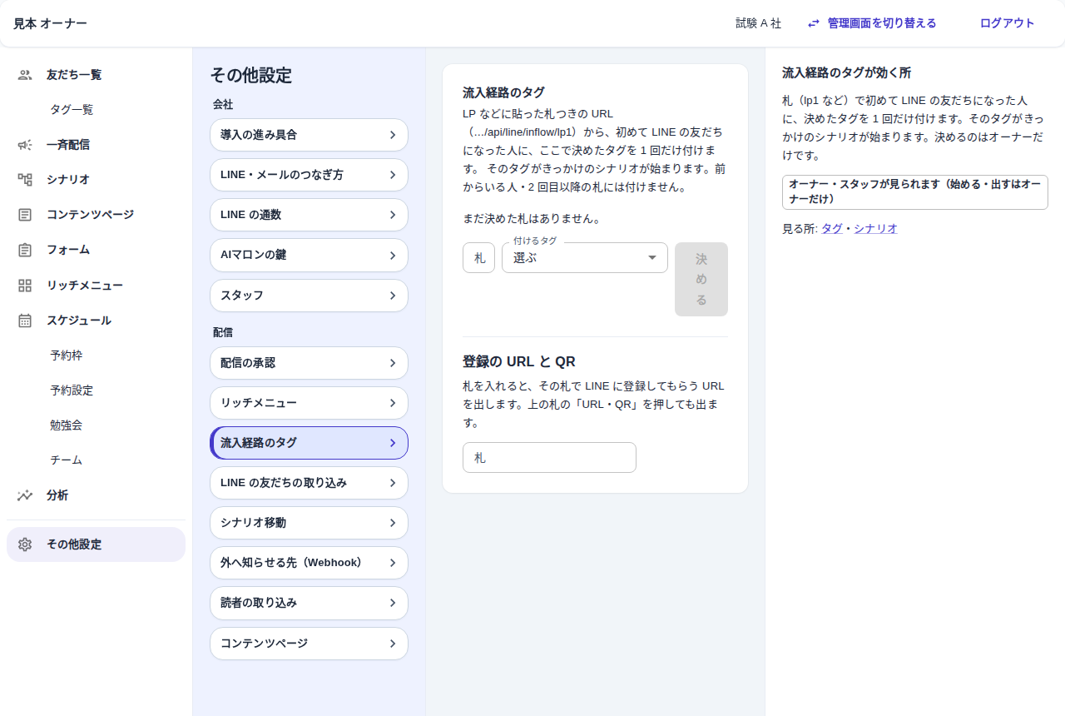The width and height of the screenshot is (1065, 716).
Task: Click the 分析 chart icon
Action: tap(25, 495)
